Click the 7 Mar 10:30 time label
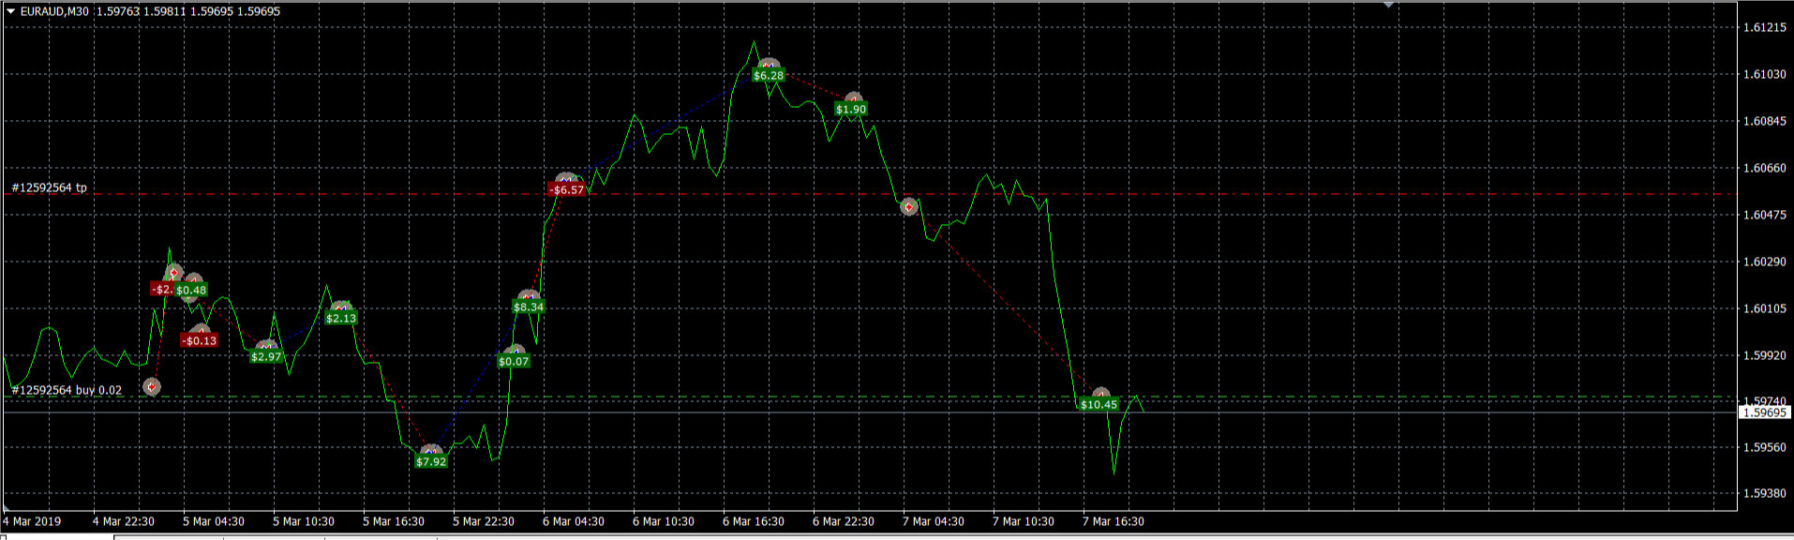The image size is (1794, 540). coord(1024,521)
